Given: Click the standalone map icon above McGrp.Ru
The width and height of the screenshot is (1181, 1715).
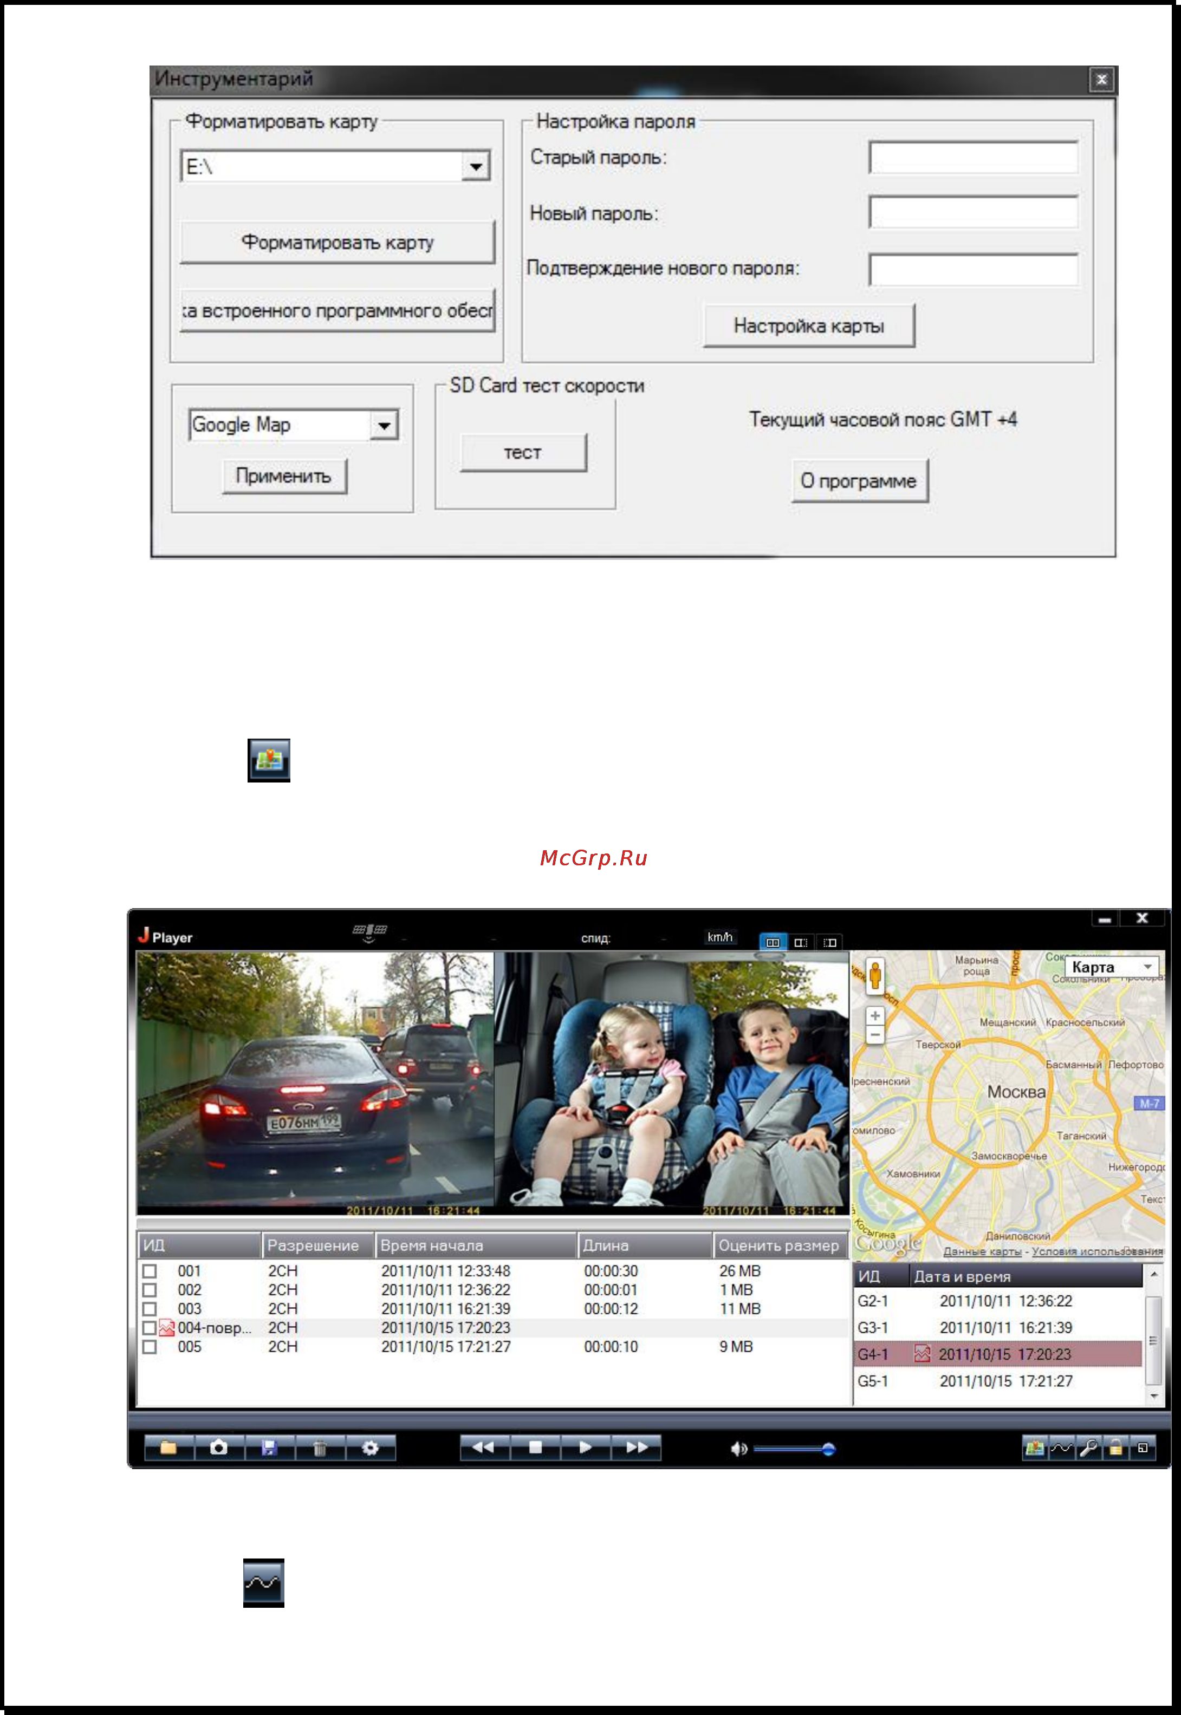Looking at the screenshot, I should point(269,760).
